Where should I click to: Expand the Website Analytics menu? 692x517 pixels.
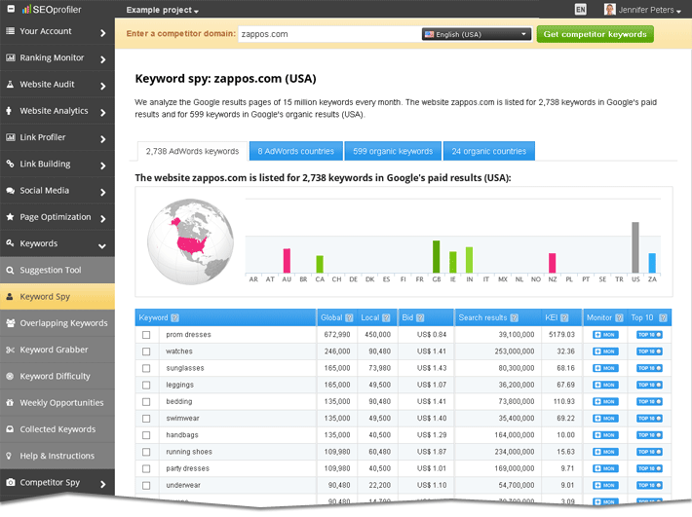click(58, 111)
